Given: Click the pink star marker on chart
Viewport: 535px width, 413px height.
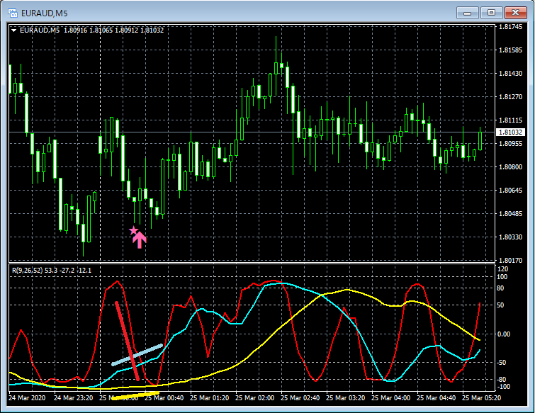Looking at the screenshot, I should [x=133, y=230].
